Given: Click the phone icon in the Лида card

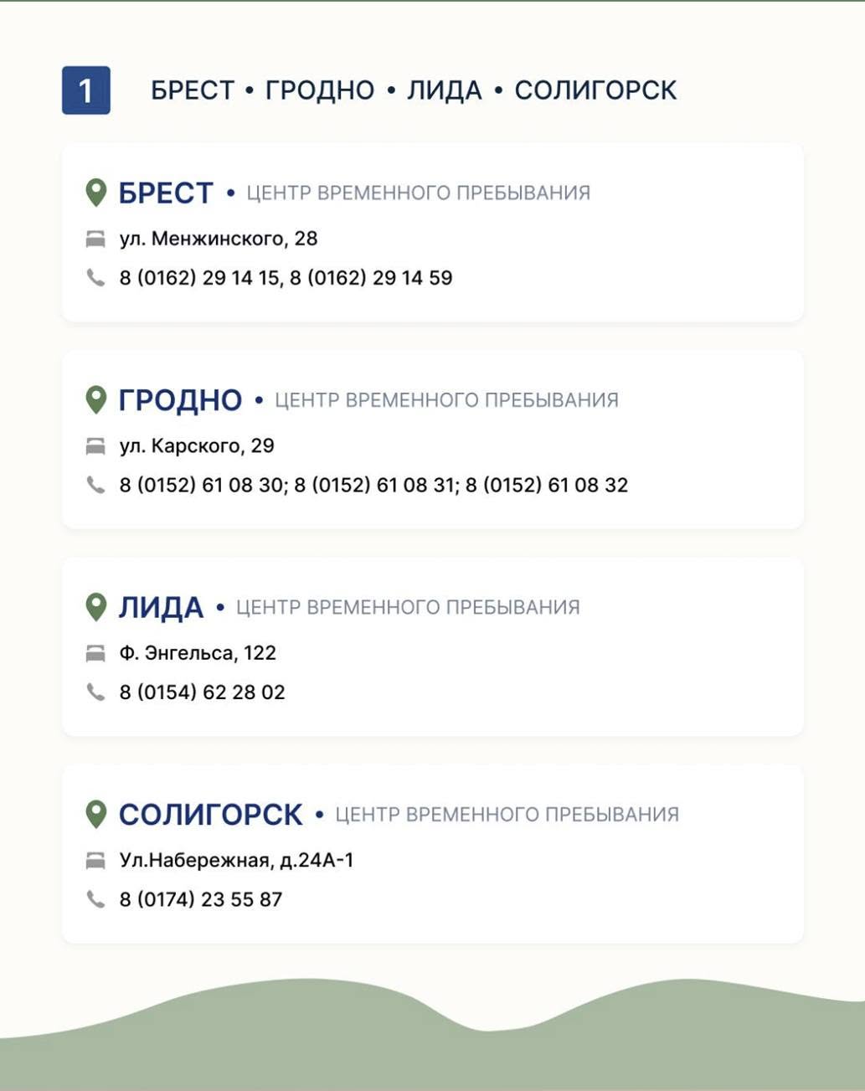Looking at the screenshot, I should [95, 692].
